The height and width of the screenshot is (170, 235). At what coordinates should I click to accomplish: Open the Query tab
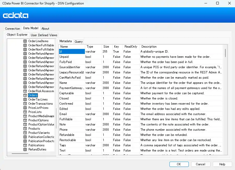[x=79, y=41]
